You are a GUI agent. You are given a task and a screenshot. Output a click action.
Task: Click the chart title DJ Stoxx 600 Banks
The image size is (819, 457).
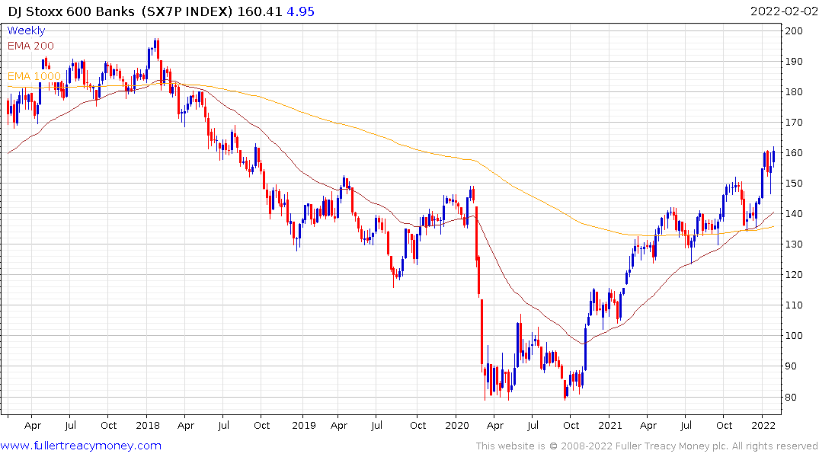tap(71, 11)
